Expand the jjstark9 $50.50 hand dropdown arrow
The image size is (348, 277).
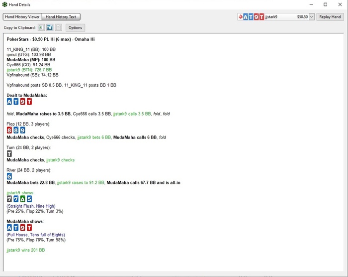coord(312,16)
